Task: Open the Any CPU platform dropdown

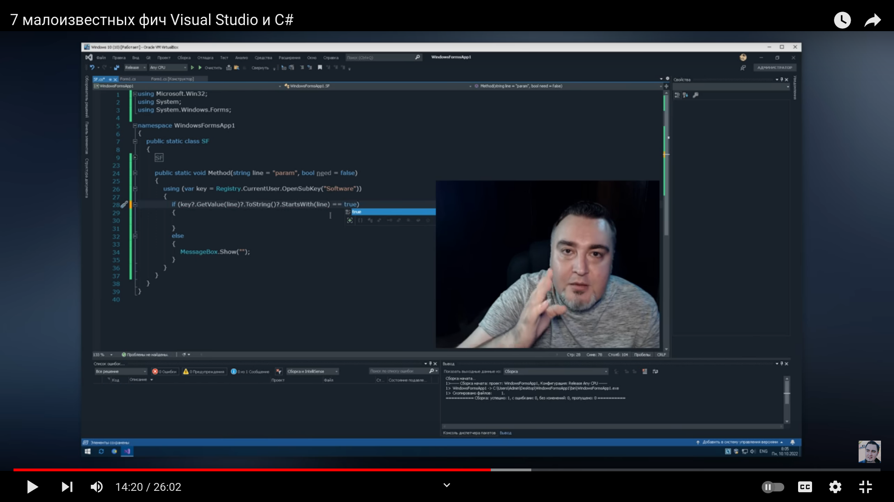Action: point(168,68)
